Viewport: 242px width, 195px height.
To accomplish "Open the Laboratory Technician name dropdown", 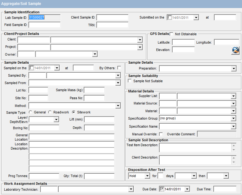I will tap(131, 189).
